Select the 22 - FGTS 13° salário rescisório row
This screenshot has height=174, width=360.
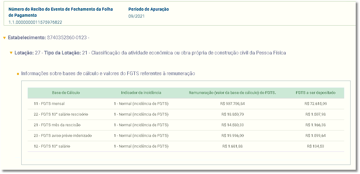point(186,114)
